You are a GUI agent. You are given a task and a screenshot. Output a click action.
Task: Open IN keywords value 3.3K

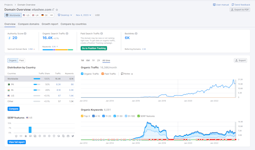(71, 90)
